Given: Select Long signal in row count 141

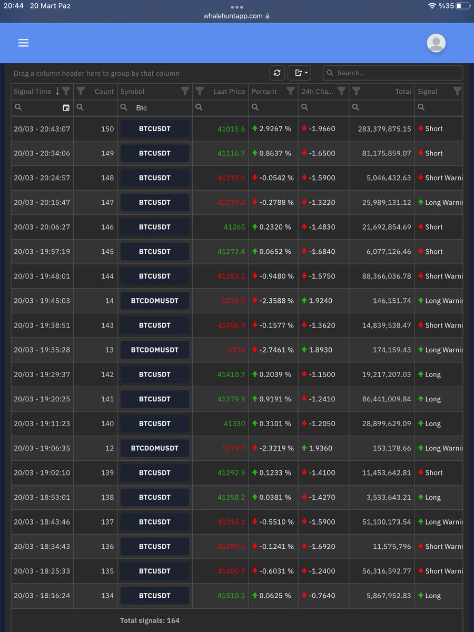Looking at the screenshot, I should (x=439, y=399).
